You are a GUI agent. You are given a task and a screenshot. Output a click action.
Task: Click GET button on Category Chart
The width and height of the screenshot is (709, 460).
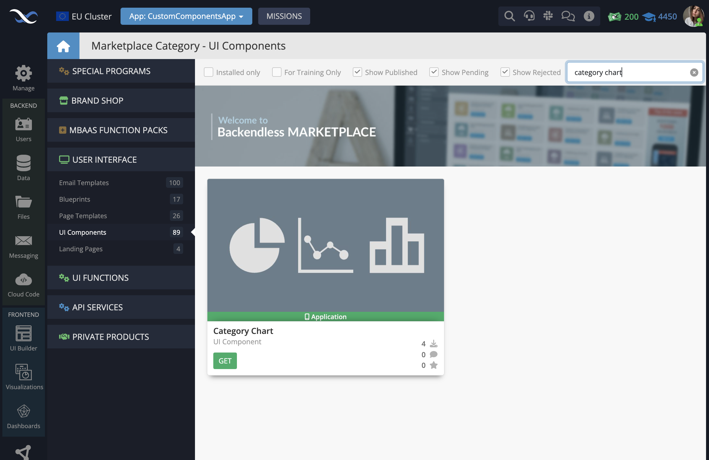(x=225, y=361)
